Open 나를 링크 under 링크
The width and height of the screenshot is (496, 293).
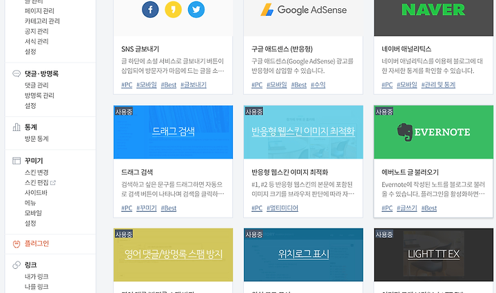pyautogui.click(x=37, y=287)
